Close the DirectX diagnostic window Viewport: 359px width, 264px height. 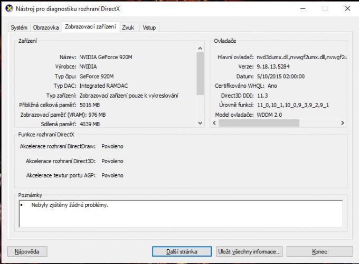coord(347,8)
